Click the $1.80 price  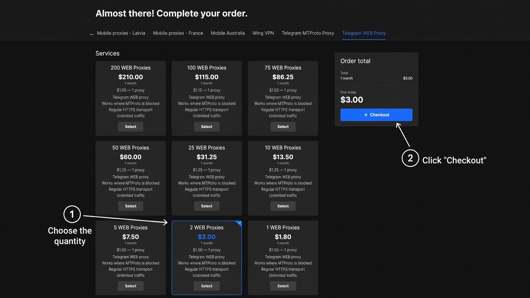[283, 237]
